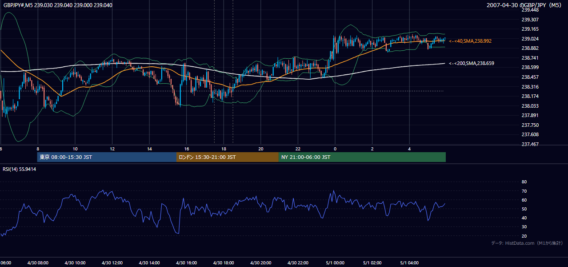Select the London 15:30-21:00 JST session bar

pyautogui.click(x=228, y=157)
